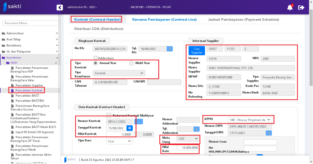Open the Tanggal Kontrak calendar icon

[x=129, y=128]
